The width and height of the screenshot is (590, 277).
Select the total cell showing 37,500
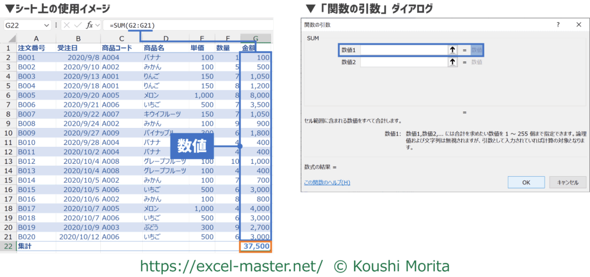coord(255,246)
